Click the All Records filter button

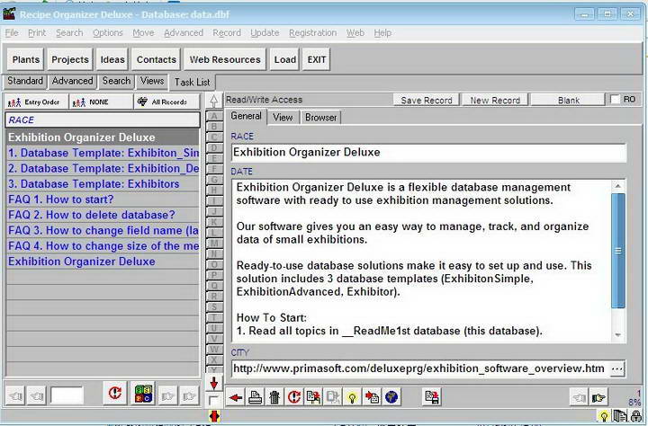[x=167, y=102]
